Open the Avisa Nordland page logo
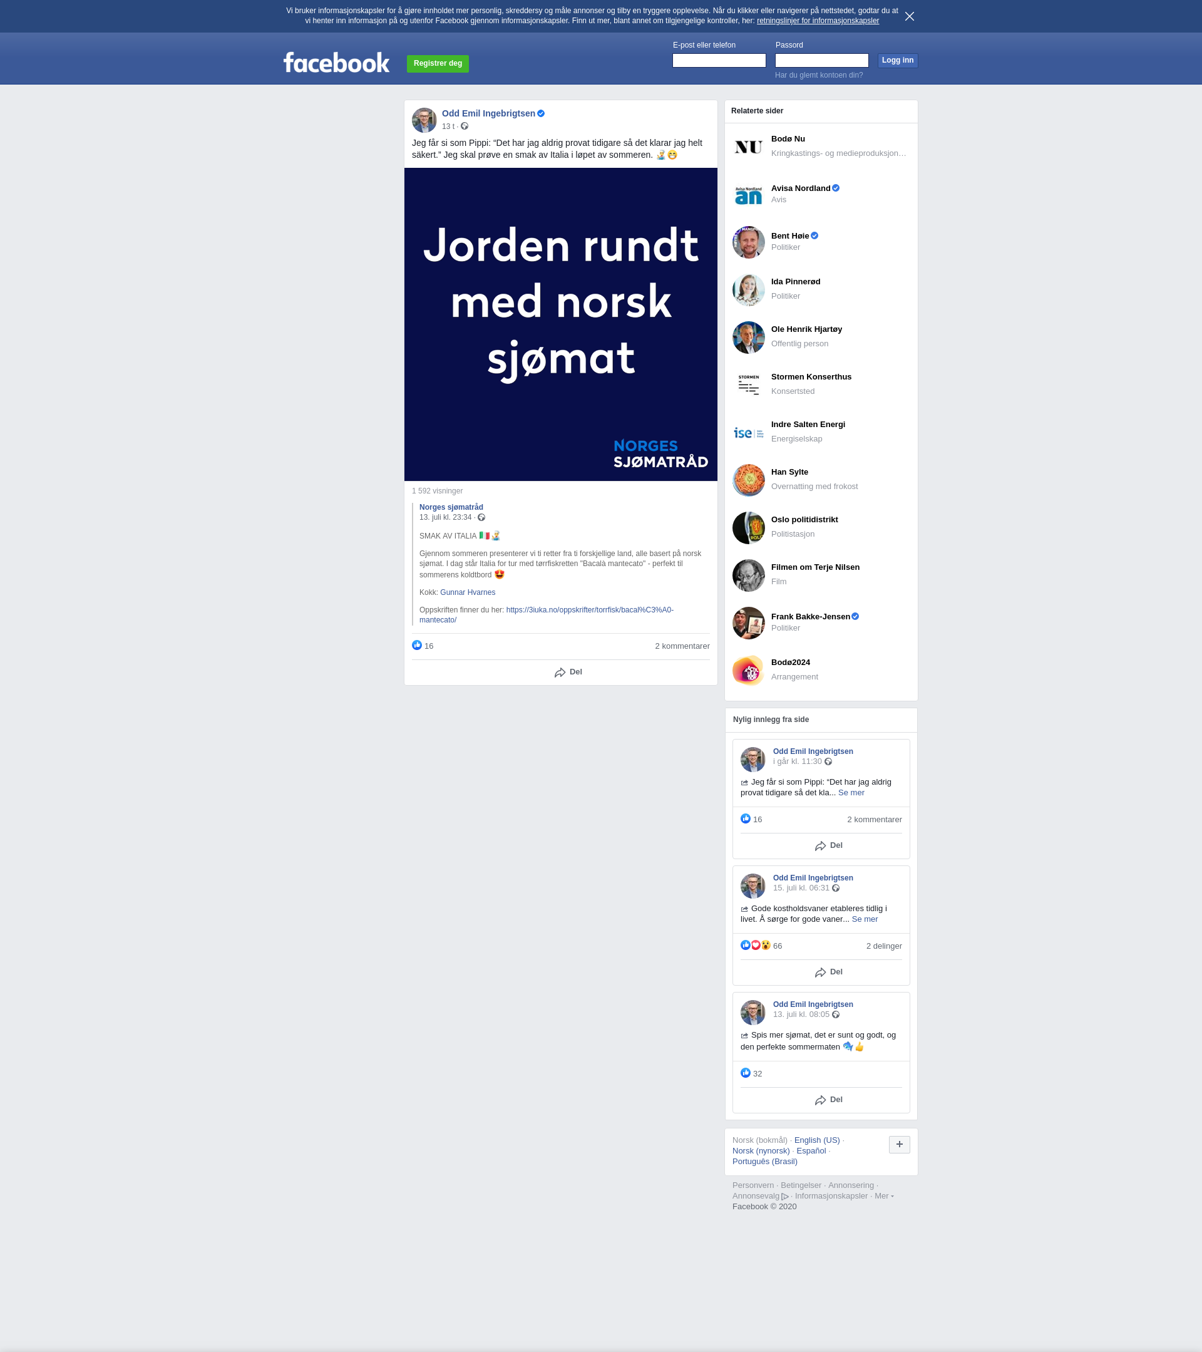 (x=747, y=195)
